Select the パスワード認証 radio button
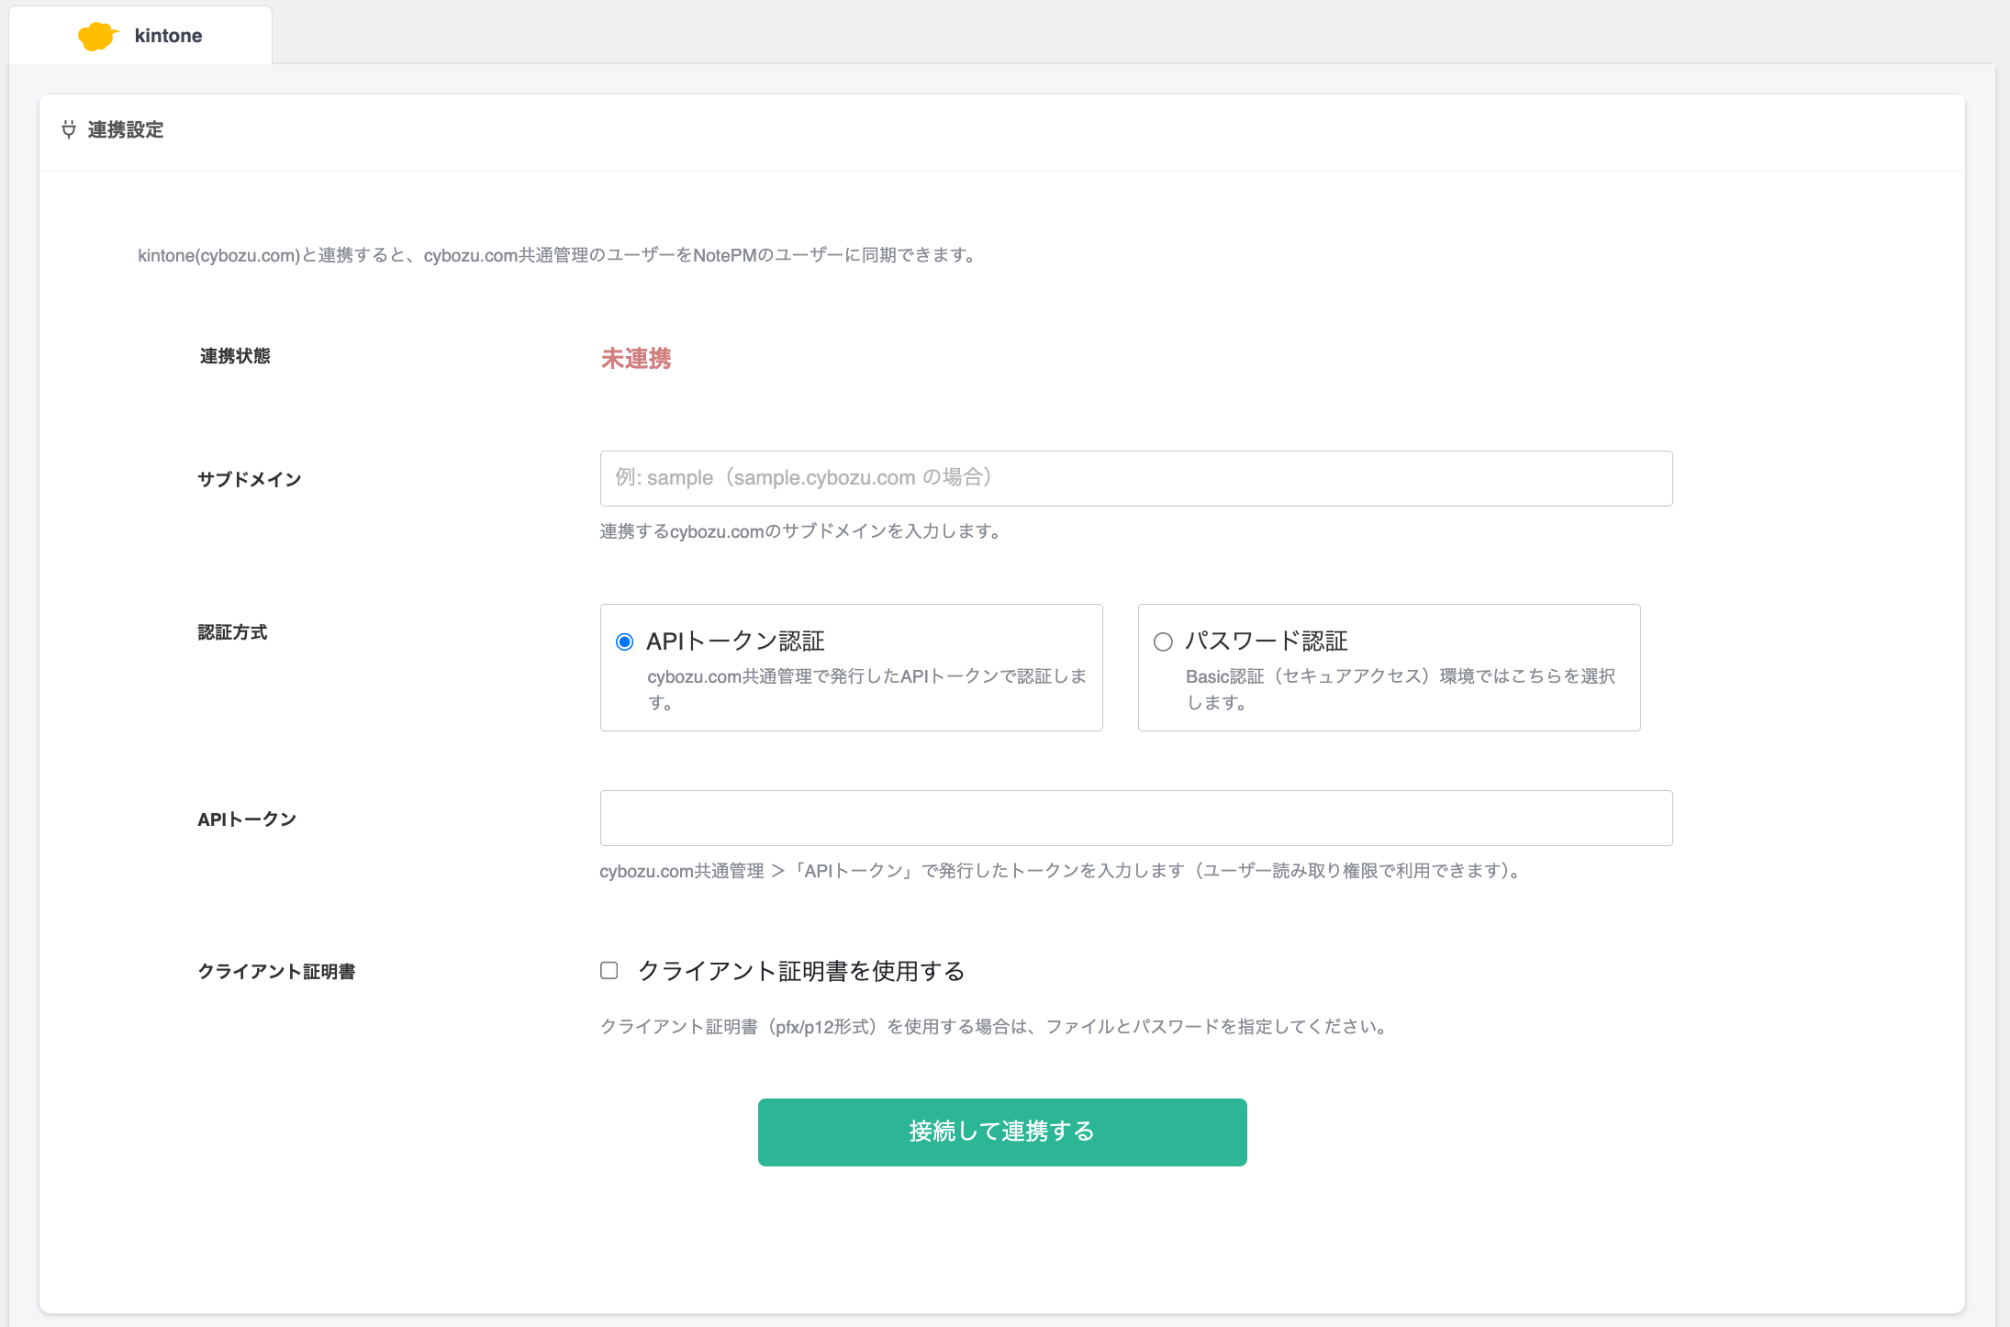Image resolution: width=2010 pixels, height=1327 pixels. pos(1163,641)
